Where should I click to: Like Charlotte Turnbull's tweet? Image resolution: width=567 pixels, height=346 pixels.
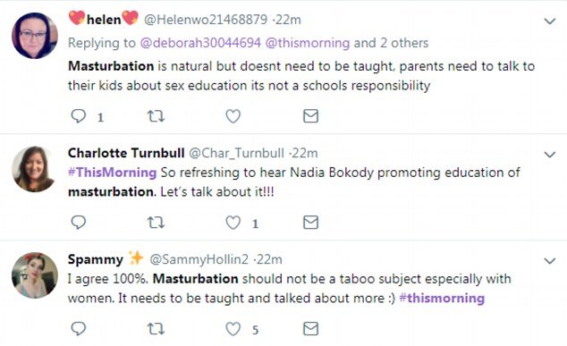point(233,223)
